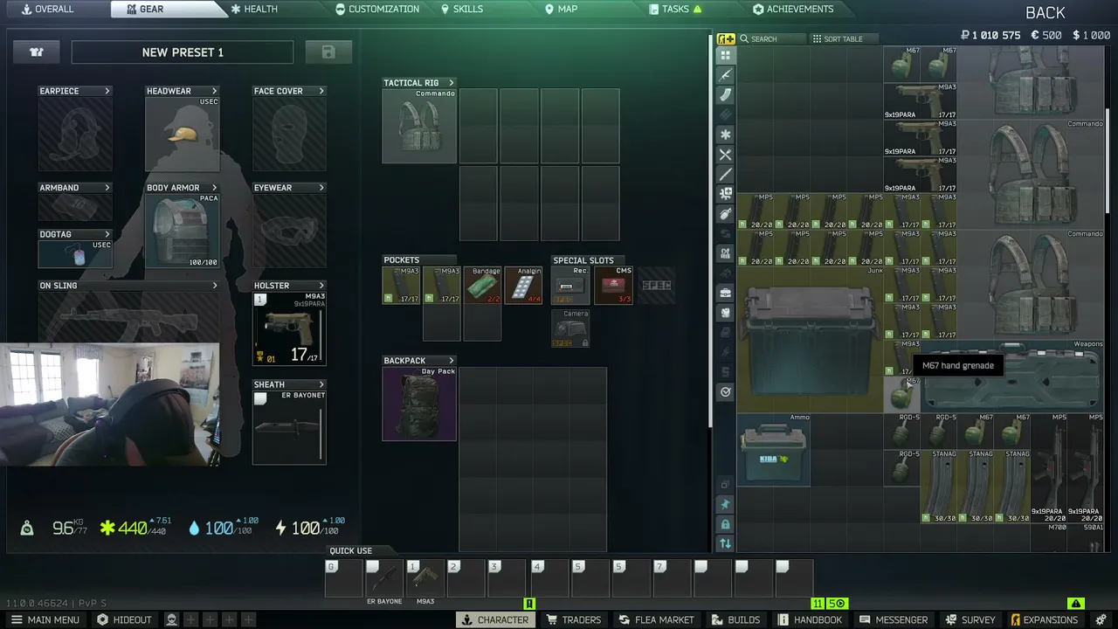Select the cap in the Headwear slot
Image resolution: width=1118 pixels, height=629 pixels.
(x=183, y=134)
